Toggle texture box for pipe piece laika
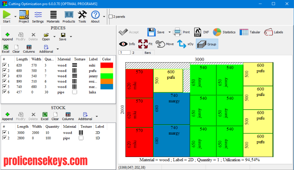The image size is (294, 170). click(75, 92)
